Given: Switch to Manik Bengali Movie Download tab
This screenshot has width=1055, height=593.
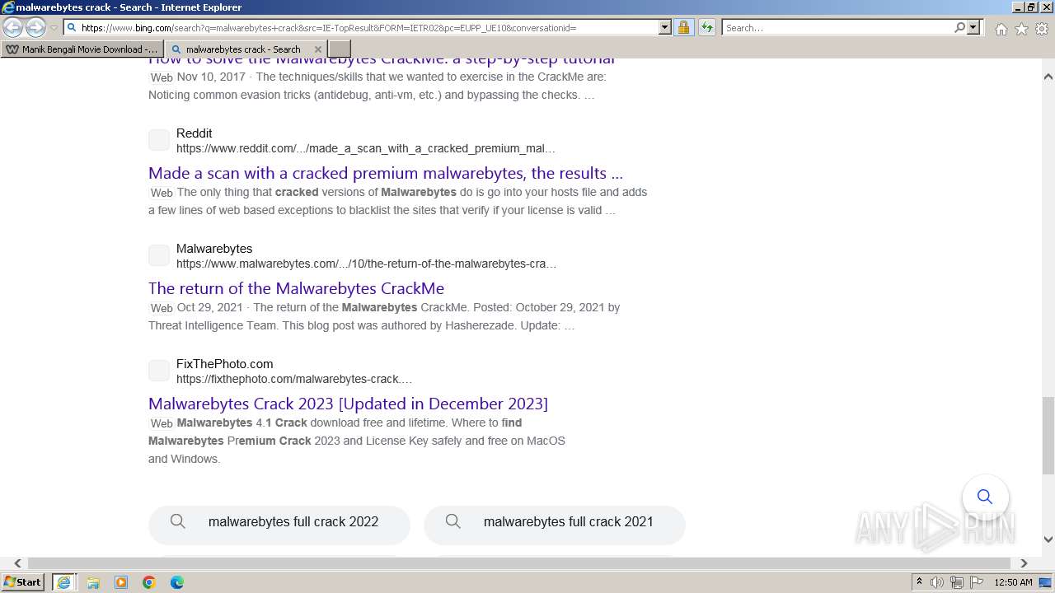Looking at the screenshot, I should click(x=82, y=49).
